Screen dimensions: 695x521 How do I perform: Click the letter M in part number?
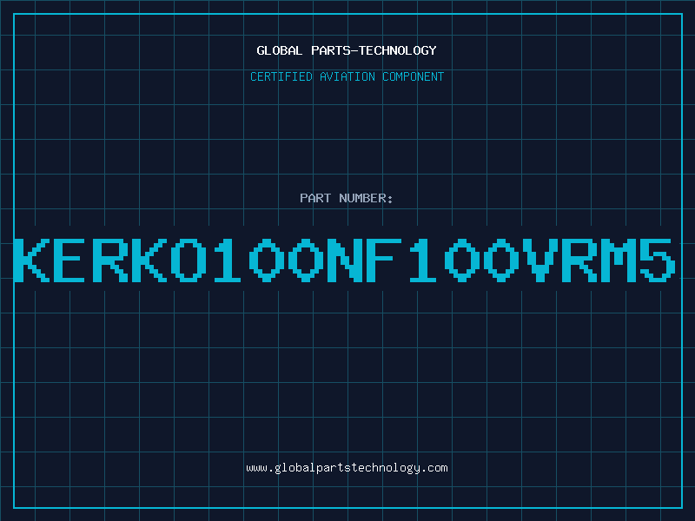click(619, 260)
